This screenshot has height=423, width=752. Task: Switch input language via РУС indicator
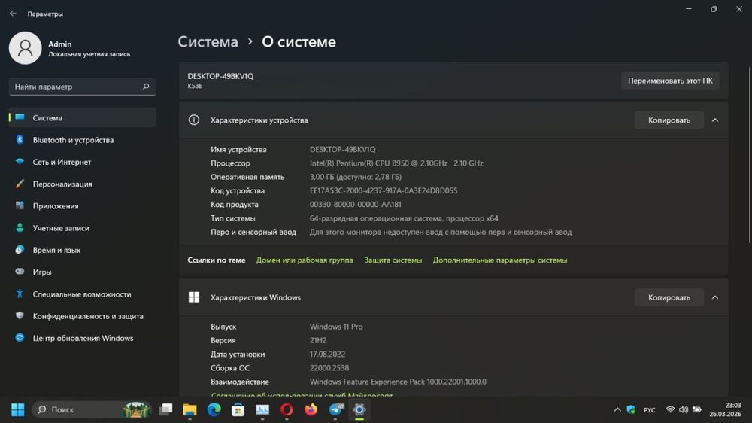coord(650,409)
